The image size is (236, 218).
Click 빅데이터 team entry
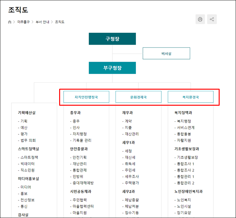pyautogui.click(x=27, y=164)
